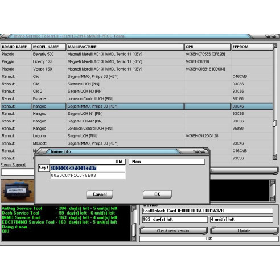Select Renault Mascott Sagem IMMO row
This screenshot has height=280, width=280.
(137, 143)
